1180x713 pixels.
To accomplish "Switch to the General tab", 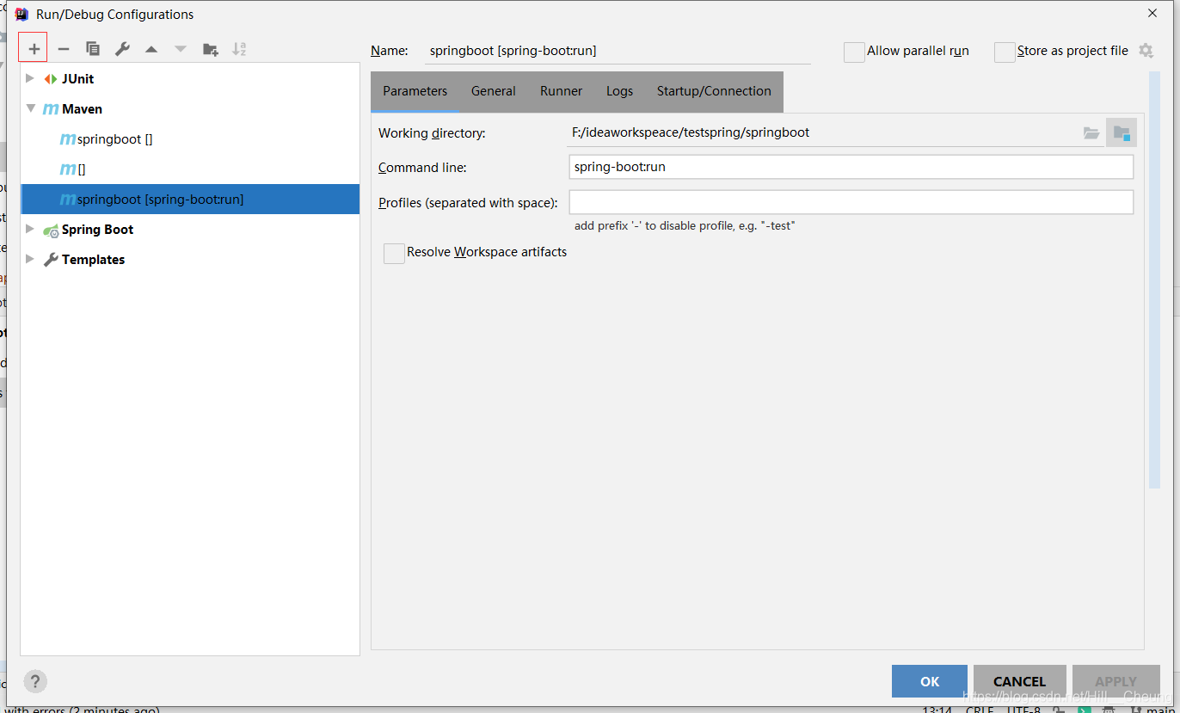I will [494, 91].
